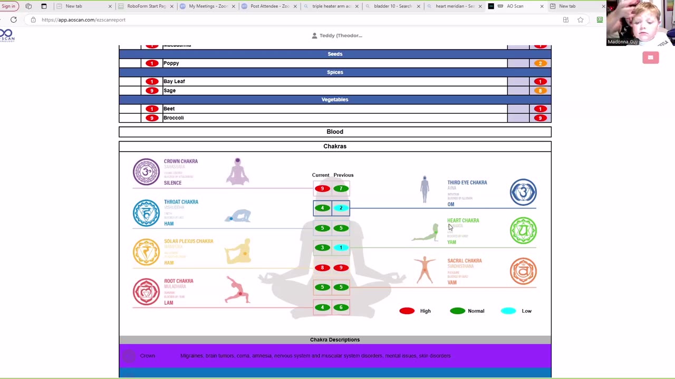The height and width of the screenshot is (379, 675).
Task: Switch to the RoboForm Start Page tab
Action: point(146,6)
